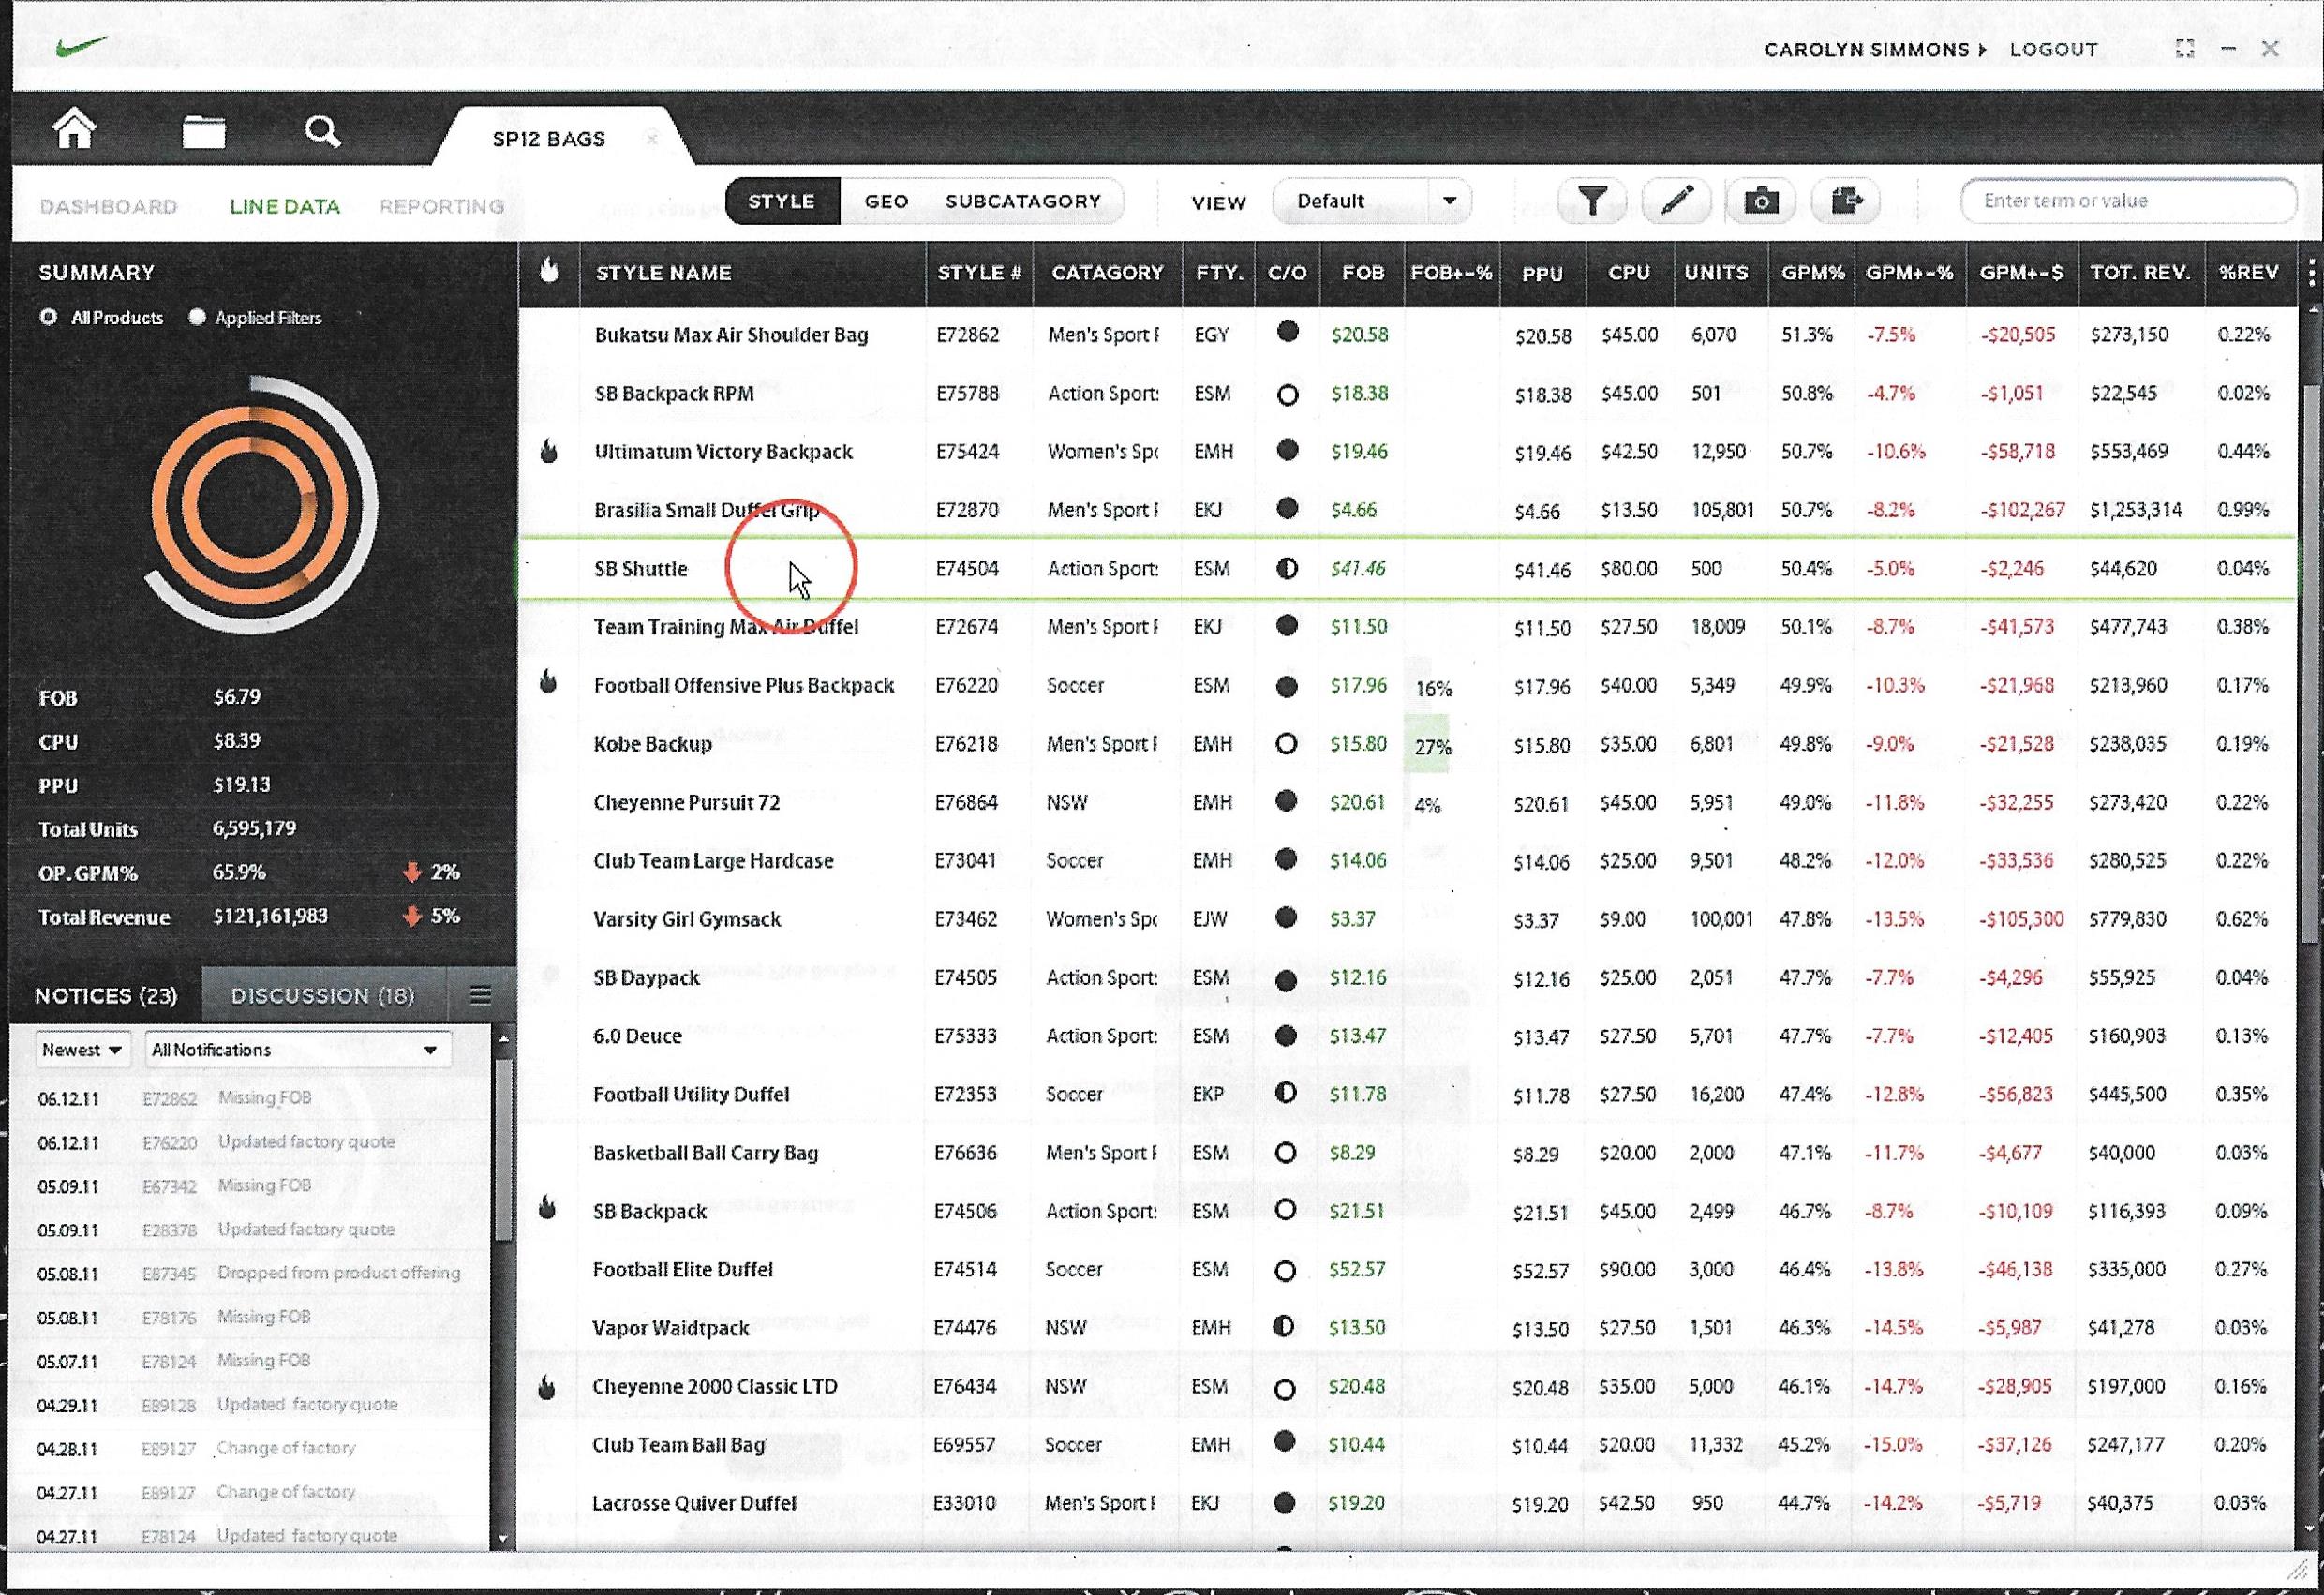This screenshot has width=2324, height=1595.
Task: Open the Reporting tab
Action: pyautogui.click(x=441, y=206)
